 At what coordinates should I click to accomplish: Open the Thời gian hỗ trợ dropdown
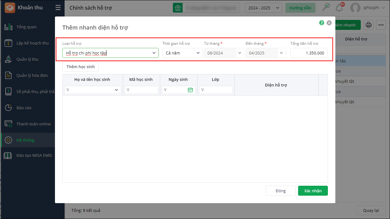pos(183,53)
